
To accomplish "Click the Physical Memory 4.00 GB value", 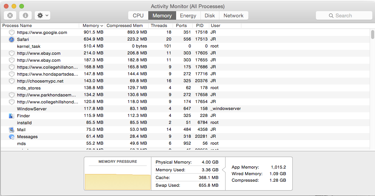I will [x=210, y=162].
